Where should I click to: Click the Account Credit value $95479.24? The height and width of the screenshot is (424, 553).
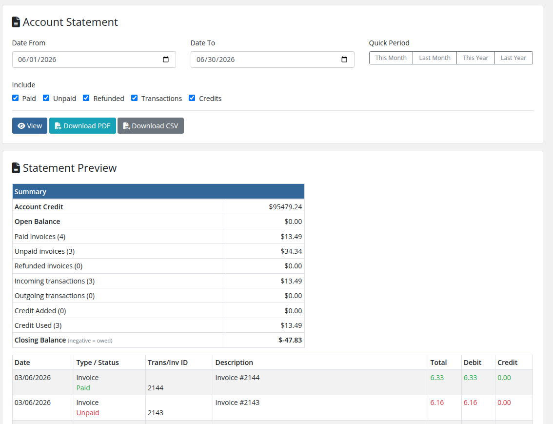285,207
